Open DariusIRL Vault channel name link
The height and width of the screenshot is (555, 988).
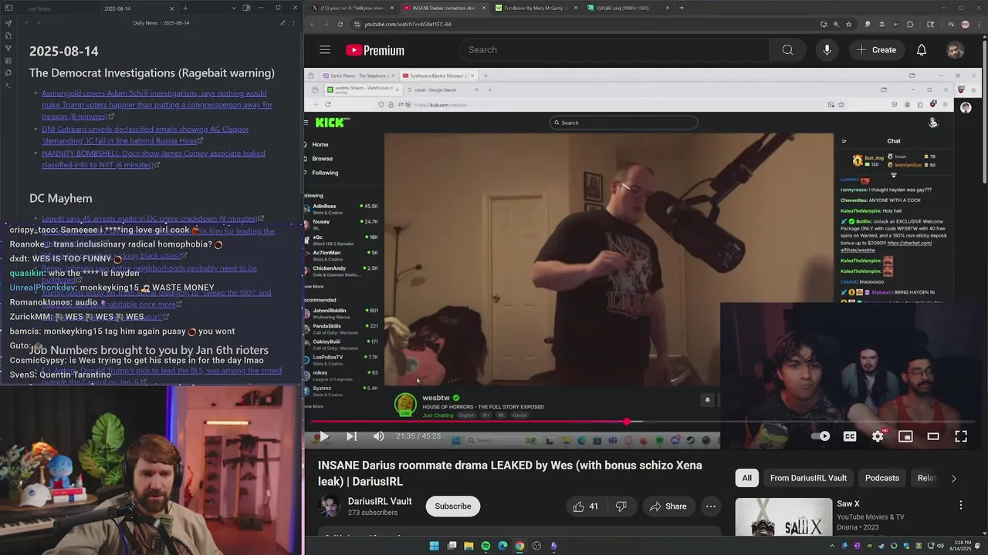380,501
